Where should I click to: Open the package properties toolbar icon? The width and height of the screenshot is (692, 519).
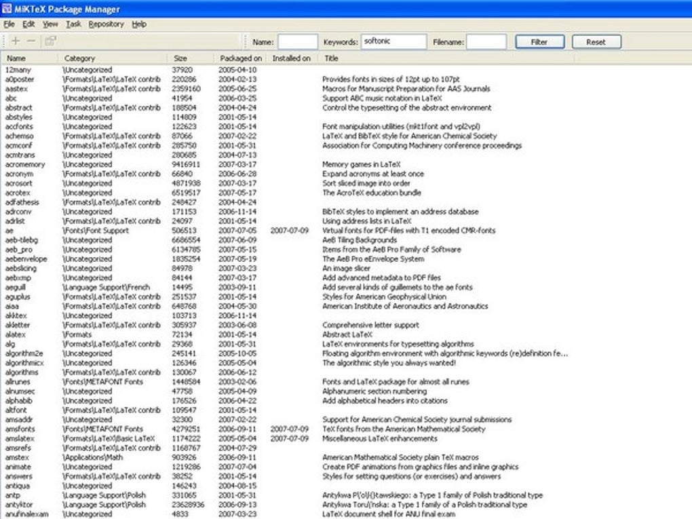tap(50, 41)
